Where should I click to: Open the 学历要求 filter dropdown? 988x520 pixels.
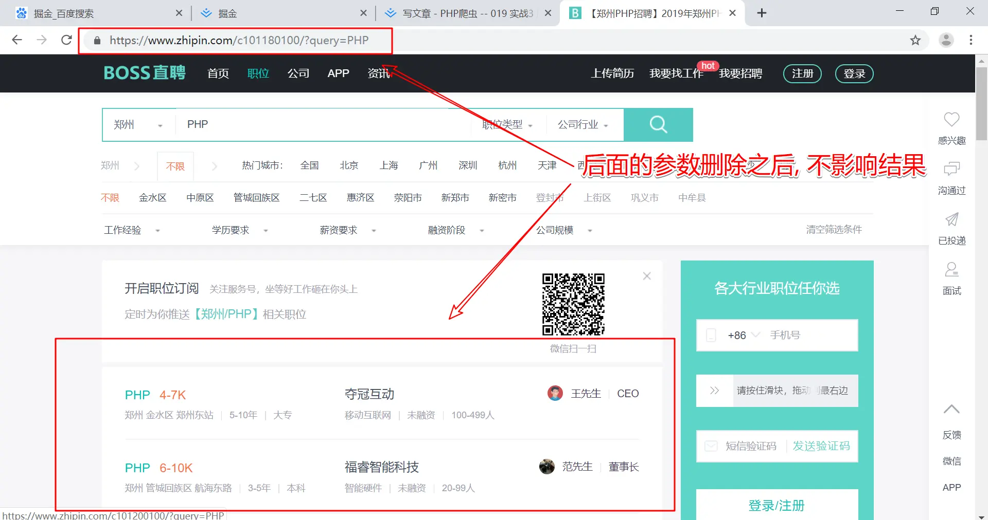(x=240, y=230)
